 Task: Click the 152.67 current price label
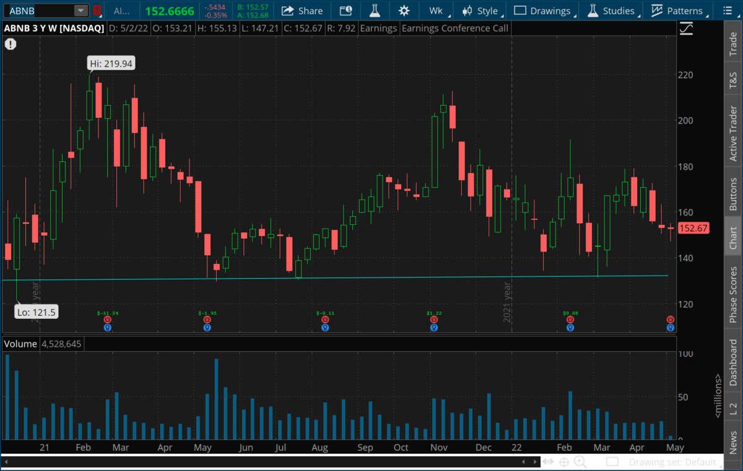coord(693,228)
